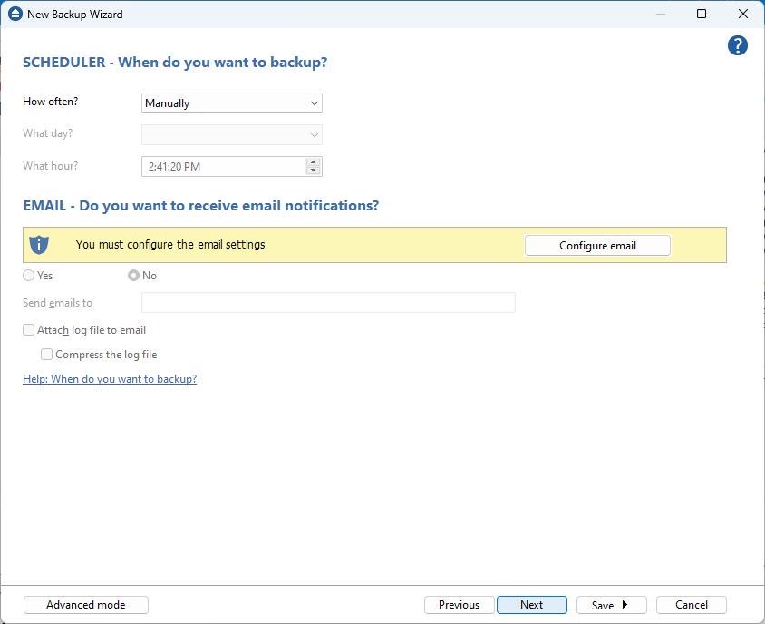Select the No radio button
This screenshot has height=624, width=765.
134,276
